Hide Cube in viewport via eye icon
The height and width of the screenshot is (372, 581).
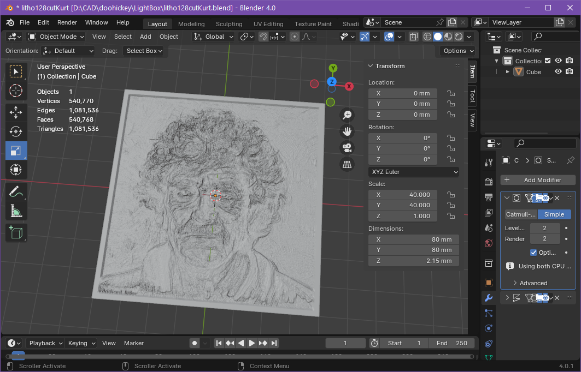pos(558,71)
